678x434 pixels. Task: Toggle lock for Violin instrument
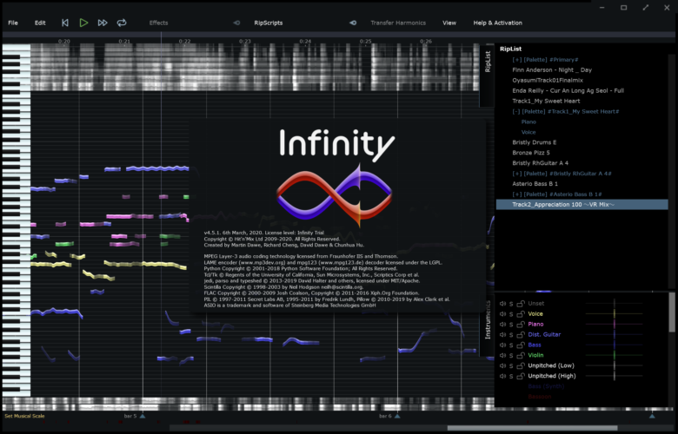pyautogui.click(x=521, y=355)
